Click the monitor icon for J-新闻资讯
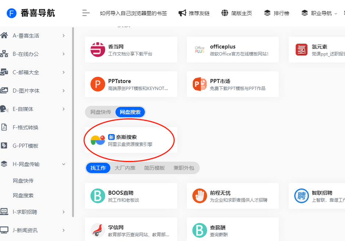The height and width of the screenshot is (241, 345). (4, 230)
